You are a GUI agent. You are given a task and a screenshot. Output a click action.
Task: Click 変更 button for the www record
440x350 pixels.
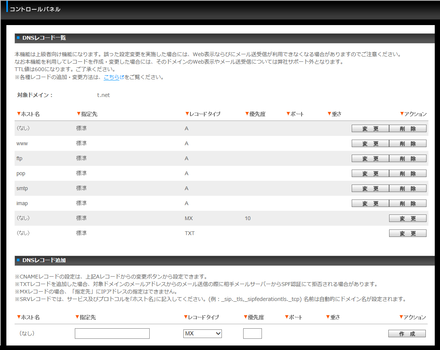coord(370,144)
